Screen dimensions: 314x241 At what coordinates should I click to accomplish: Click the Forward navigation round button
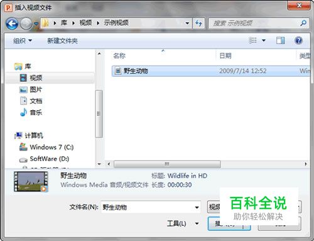26,23
